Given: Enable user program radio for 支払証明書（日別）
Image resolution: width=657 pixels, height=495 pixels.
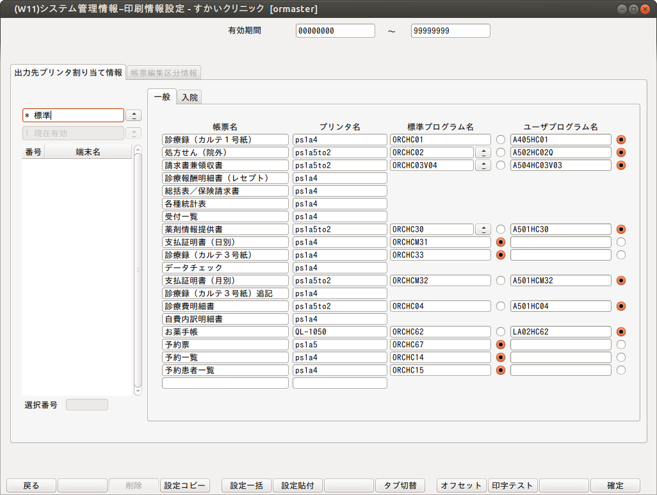Looking at the screenshot, I should (621, 242).
